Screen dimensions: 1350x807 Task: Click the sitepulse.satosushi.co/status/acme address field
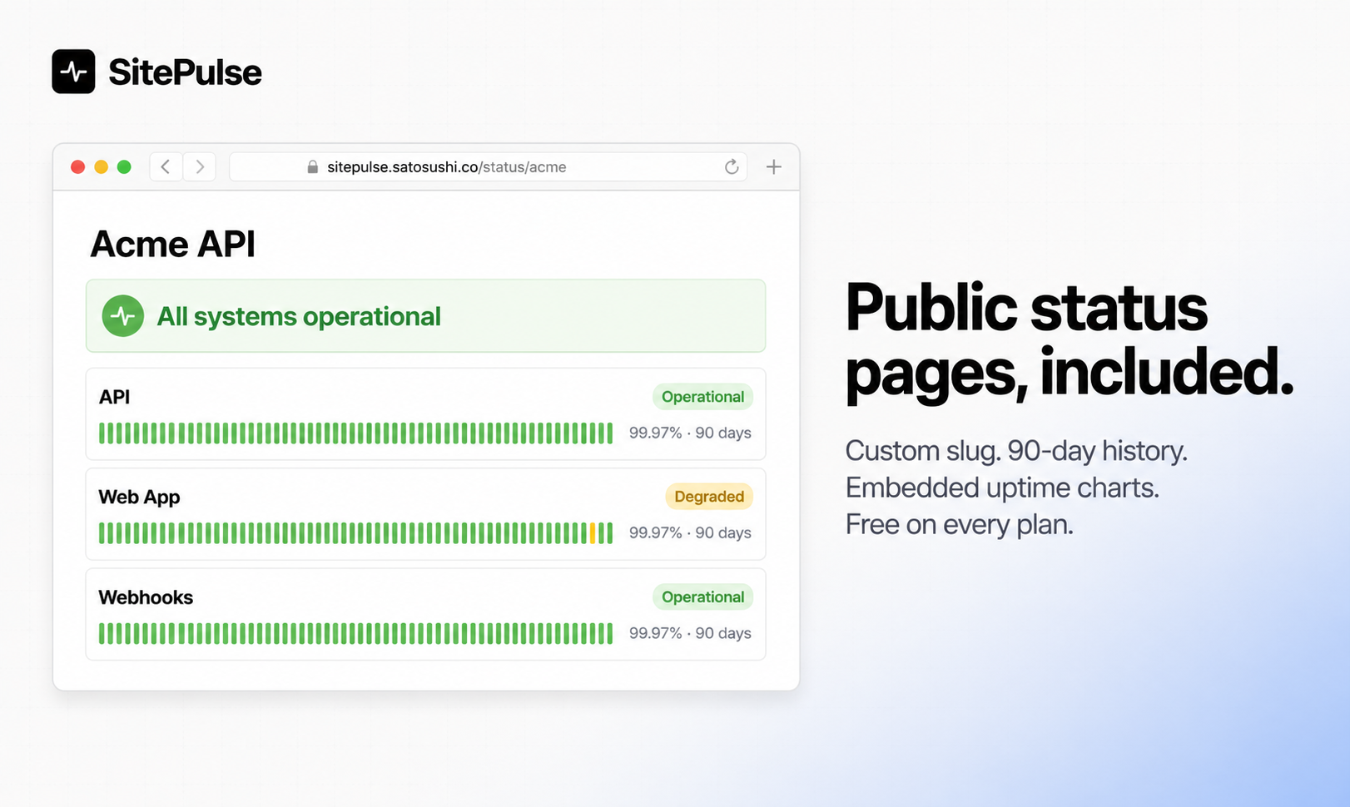[x=488, y=166]
